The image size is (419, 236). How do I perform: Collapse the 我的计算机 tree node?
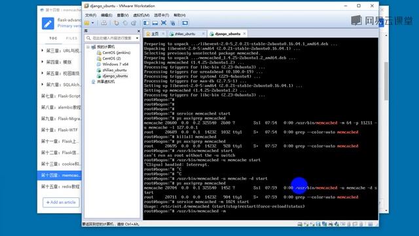(x=88, y=47)
